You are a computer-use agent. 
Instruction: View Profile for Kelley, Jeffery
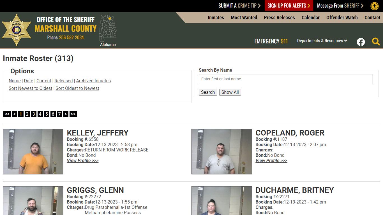click(x=83, y=160)
